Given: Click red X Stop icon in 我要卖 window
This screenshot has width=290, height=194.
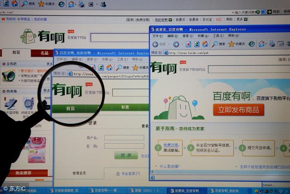Looking at the screenshot, I should click(188, 44).
